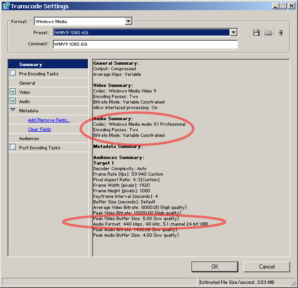Click the 'Codec: Windows Media Audio 9.1 Professional' line

pyautogui.click(x=139, y=124)
